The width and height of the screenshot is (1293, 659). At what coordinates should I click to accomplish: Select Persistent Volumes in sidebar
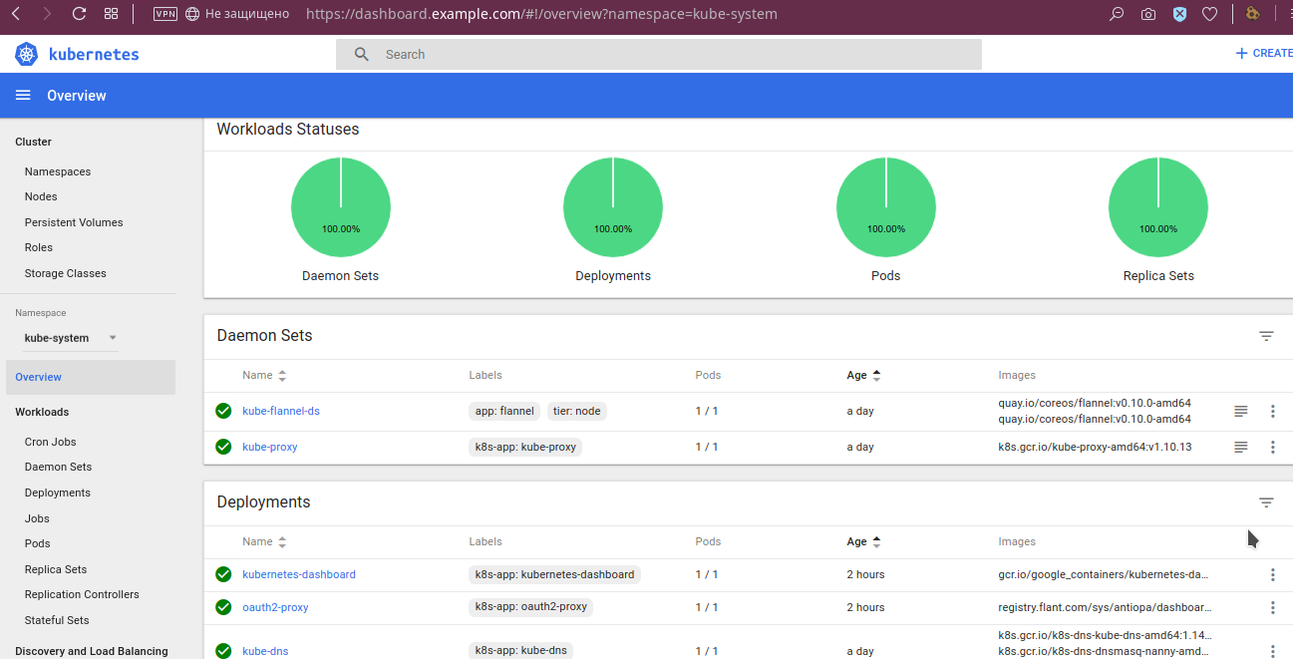(74, 222)
